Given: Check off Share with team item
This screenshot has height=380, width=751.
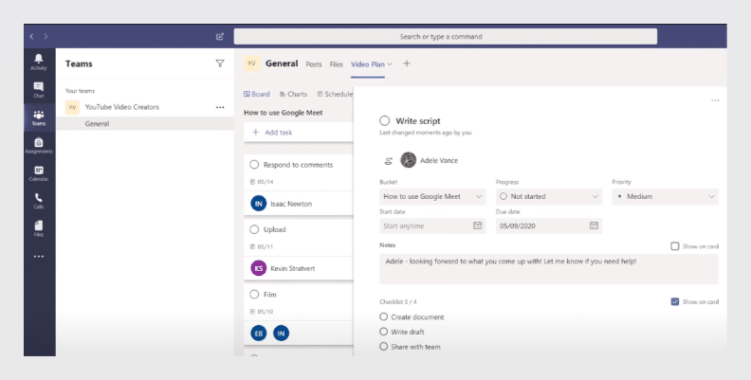Looking at the screenshot, I should (x=384, y=346).
